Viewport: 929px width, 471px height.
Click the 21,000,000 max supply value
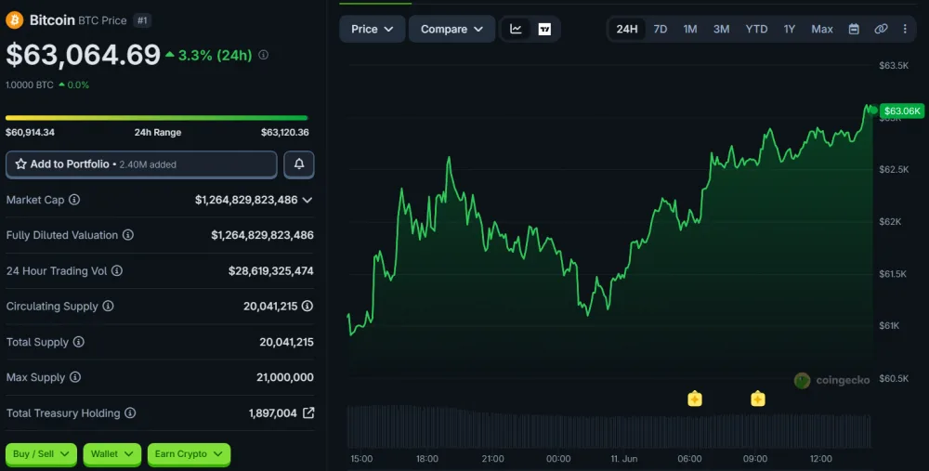pos(285,377)
